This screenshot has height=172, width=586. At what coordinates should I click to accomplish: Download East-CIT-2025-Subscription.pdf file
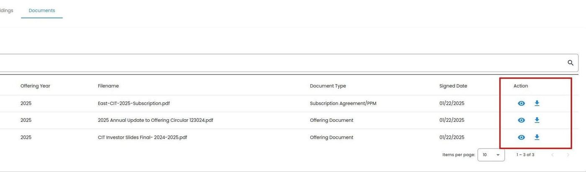[537, 103]
